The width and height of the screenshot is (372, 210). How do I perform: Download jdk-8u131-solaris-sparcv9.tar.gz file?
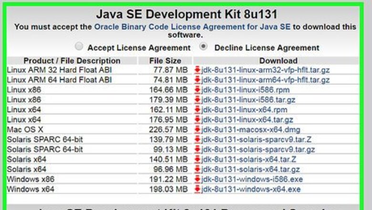(258, 149)
